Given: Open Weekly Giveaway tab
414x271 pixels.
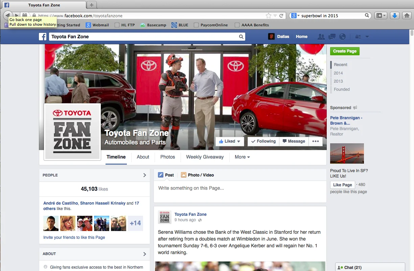Looking at the screenshot, I should (205, 157).
